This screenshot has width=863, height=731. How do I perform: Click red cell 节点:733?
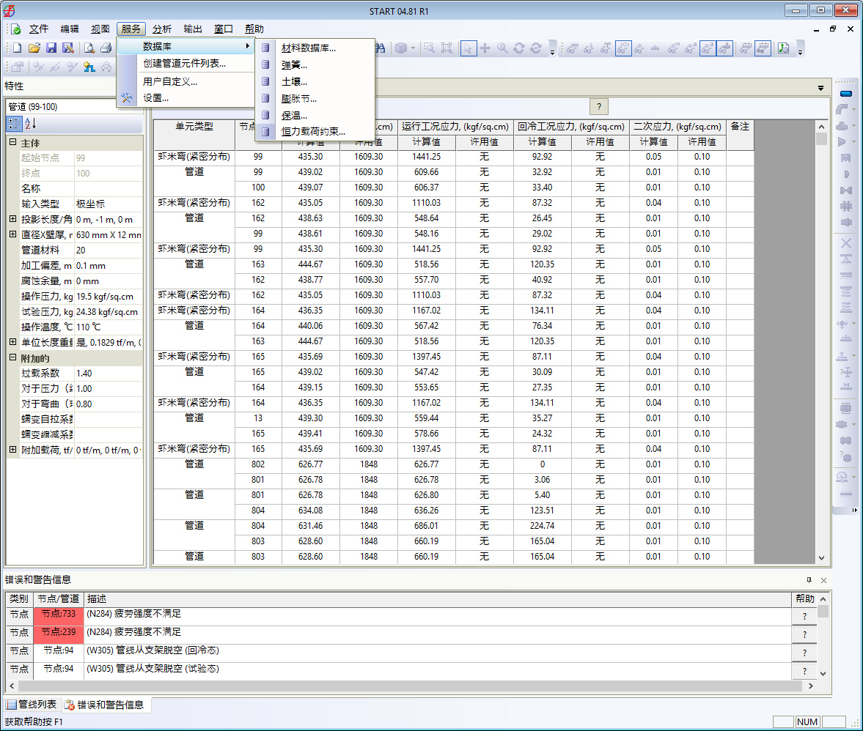pyautogui.click(x=59, y=616)
